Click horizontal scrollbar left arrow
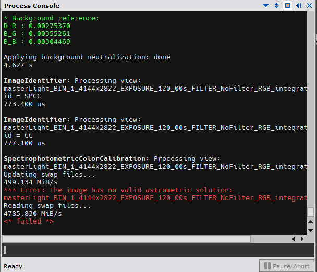Image resolution: width=317 pixels, height=272 pixels. 294,239
